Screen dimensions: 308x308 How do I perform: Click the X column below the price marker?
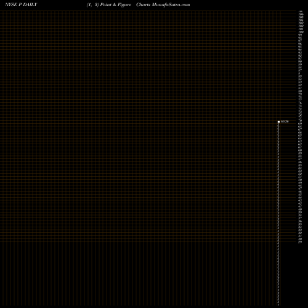coord(278,214)
